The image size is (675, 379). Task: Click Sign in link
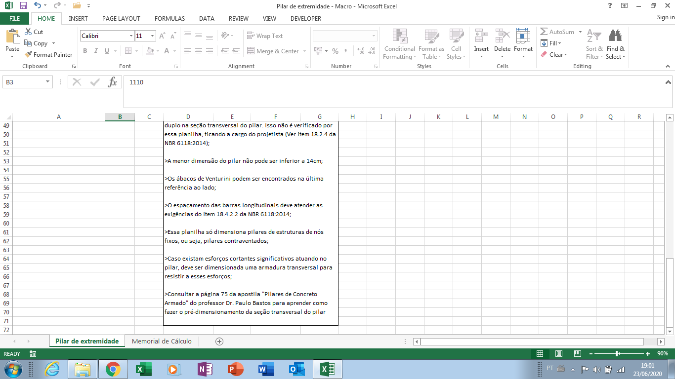(666, 17)
